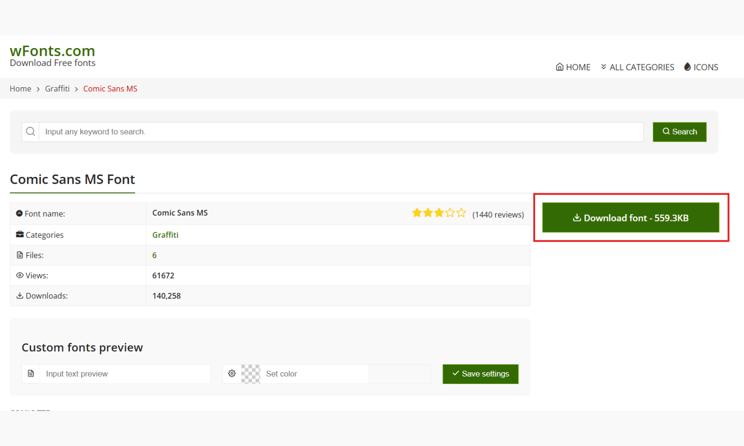Click the ICONS droplet icon
The image size is (744, 446).
[687, 66]
